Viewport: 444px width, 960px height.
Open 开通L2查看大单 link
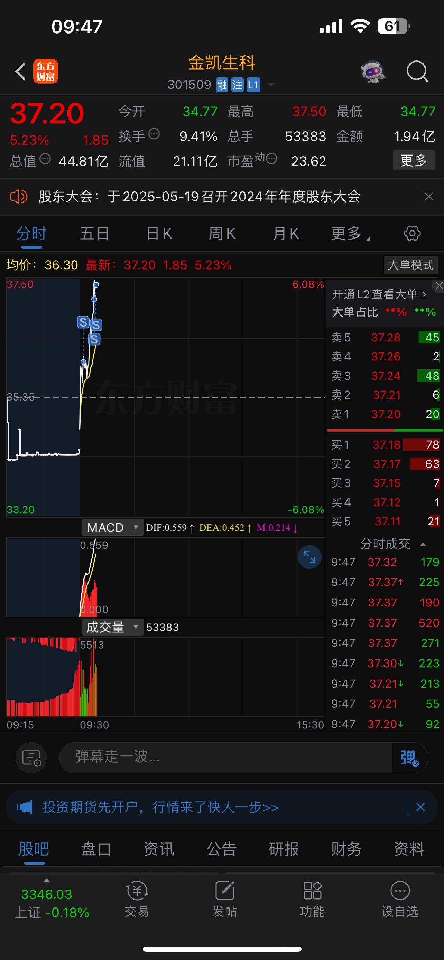[379, 294]
